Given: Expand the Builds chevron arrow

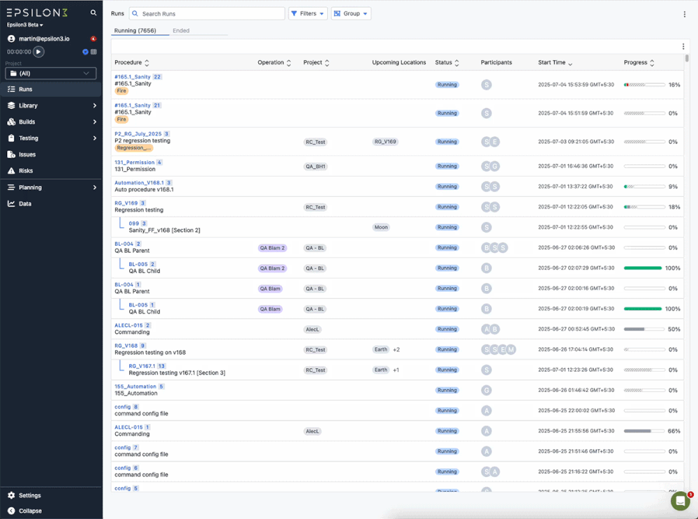Looking at the screenshot, I should click(x=94, y=122).
